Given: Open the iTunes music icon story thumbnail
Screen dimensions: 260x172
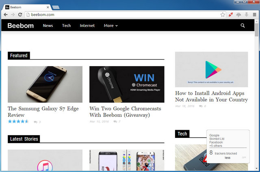Looking at the screenshot, I should (x=45, y=160).
